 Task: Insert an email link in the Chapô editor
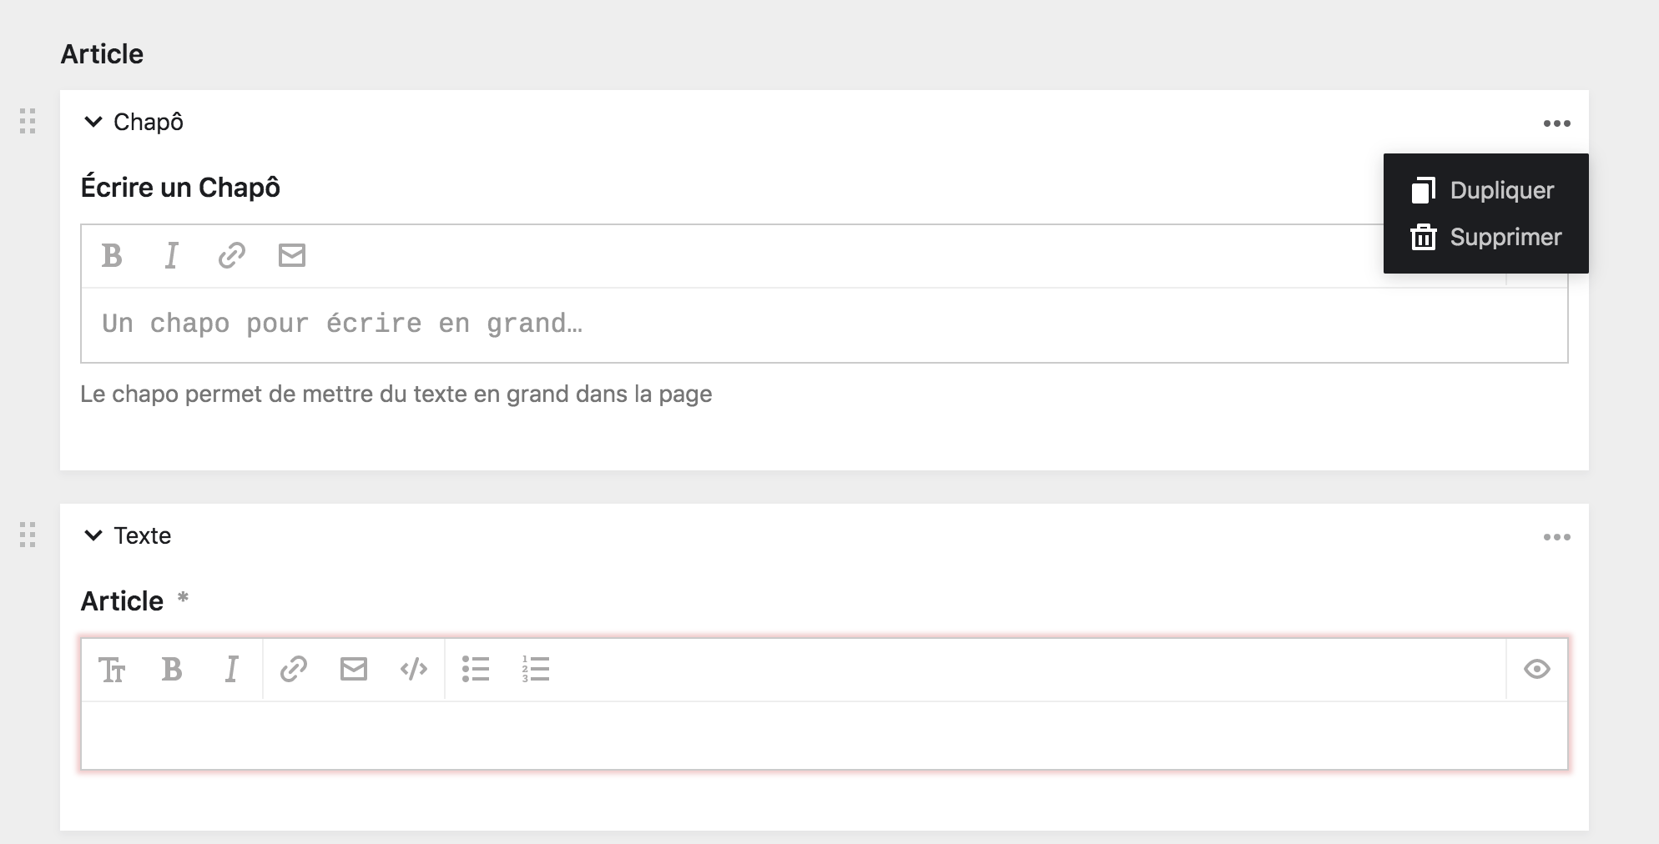(292, 255)
